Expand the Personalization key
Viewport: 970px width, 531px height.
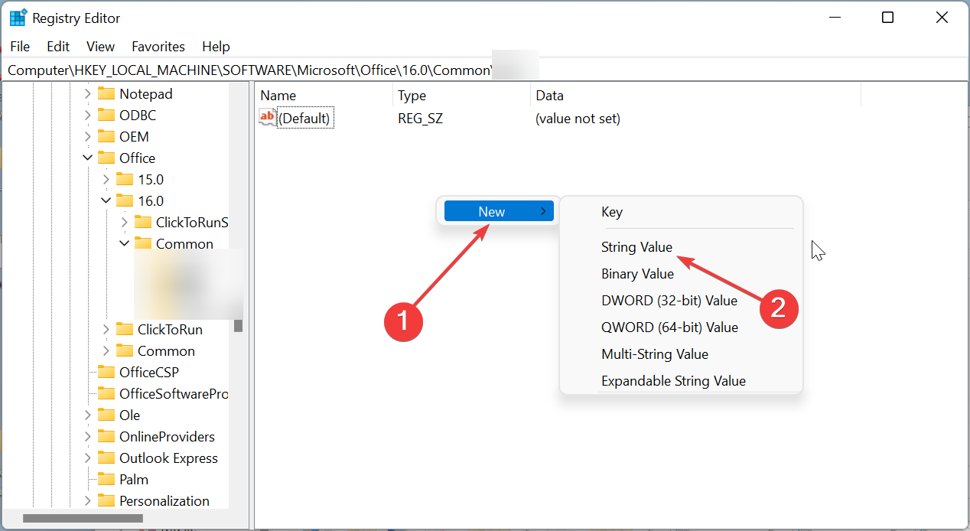click(x=87, y=500)
